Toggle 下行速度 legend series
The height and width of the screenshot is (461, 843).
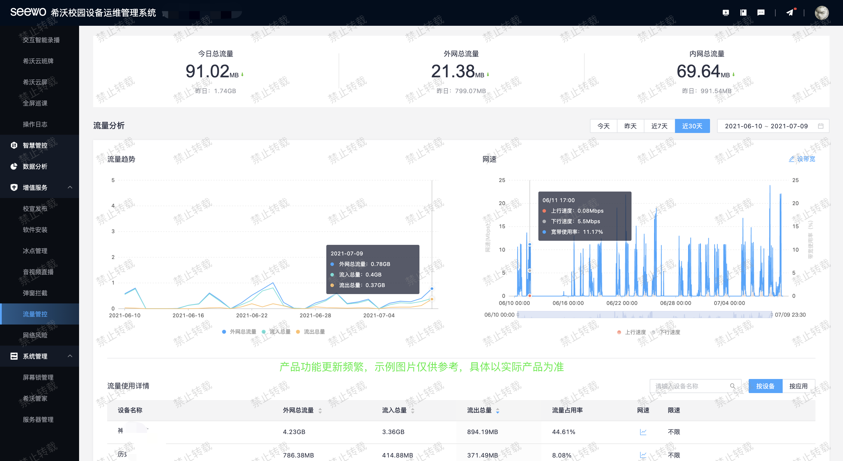click(666, 332)
